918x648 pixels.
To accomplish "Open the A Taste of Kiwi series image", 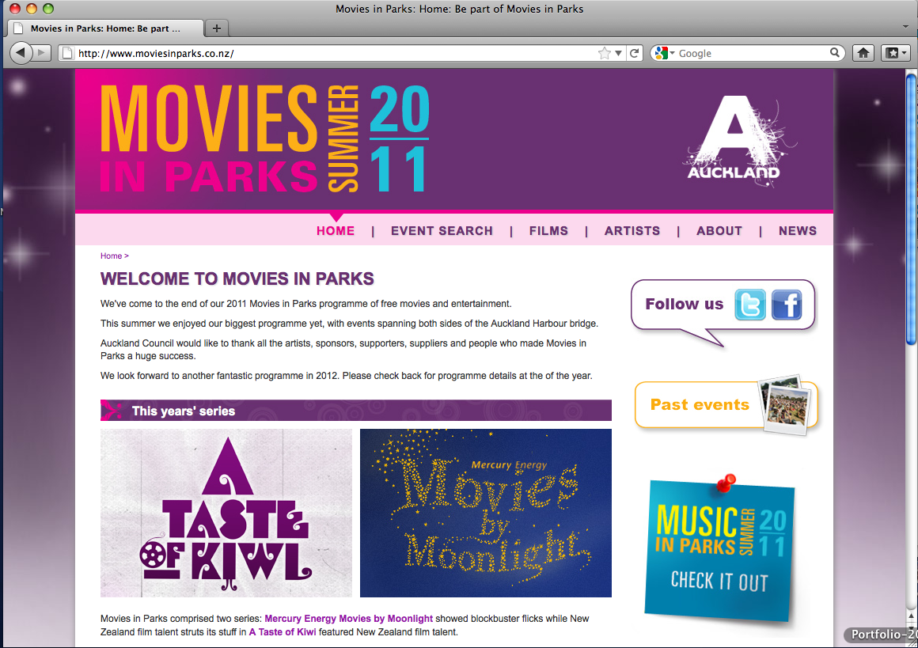I will (226, 513).
